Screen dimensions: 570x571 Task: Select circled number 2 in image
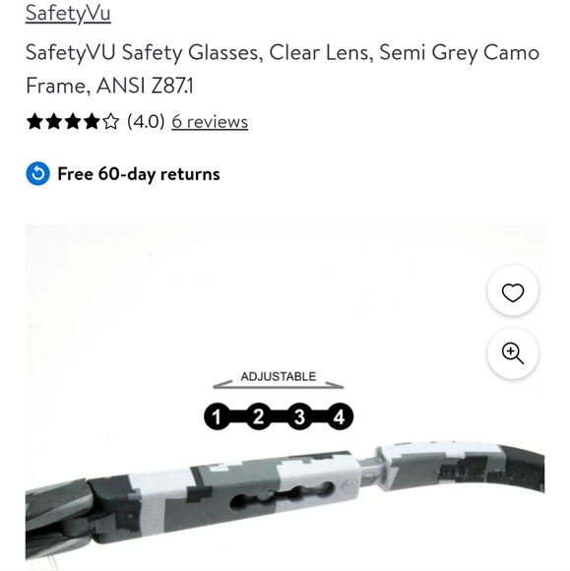[258, 416]
